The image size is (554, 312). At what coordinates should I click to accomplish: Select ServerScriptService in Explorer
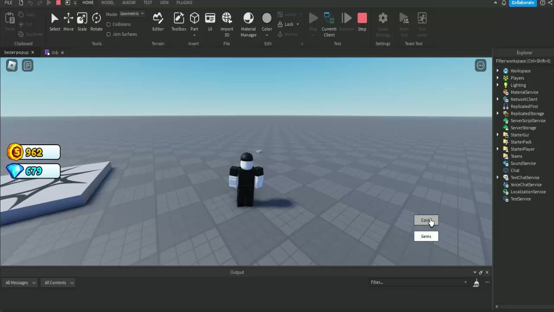(528, 120)
